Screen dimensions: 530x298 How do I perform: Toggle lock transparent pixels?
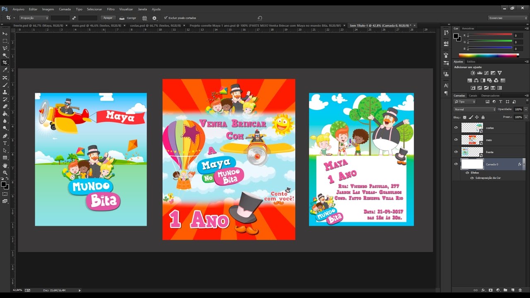[x=465, y=118]
